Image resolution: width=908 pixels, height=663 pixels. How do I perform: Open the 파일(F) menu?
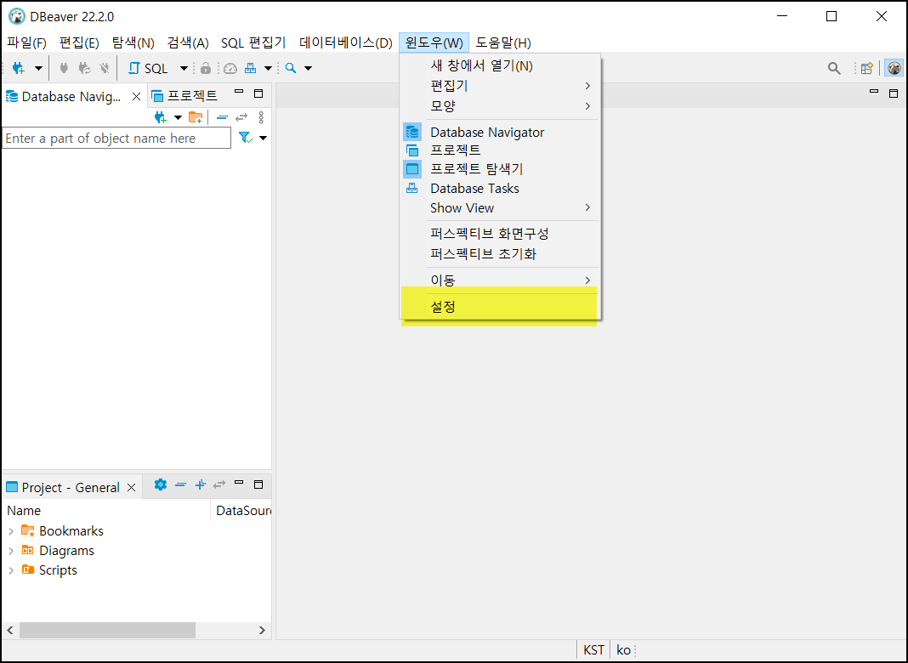[x=26, y=42]
